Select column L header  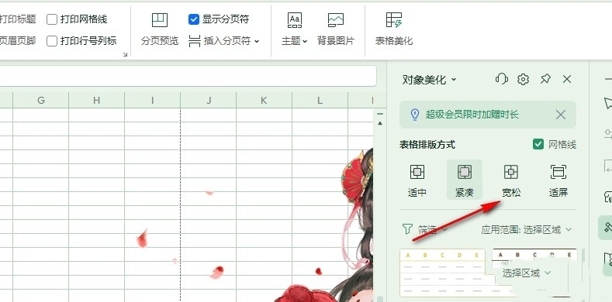click(x=320, y=101)
